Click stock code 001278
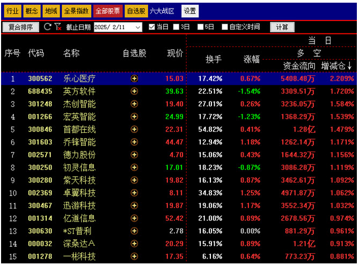Viewport: 359px width, 265px height. 40,256
